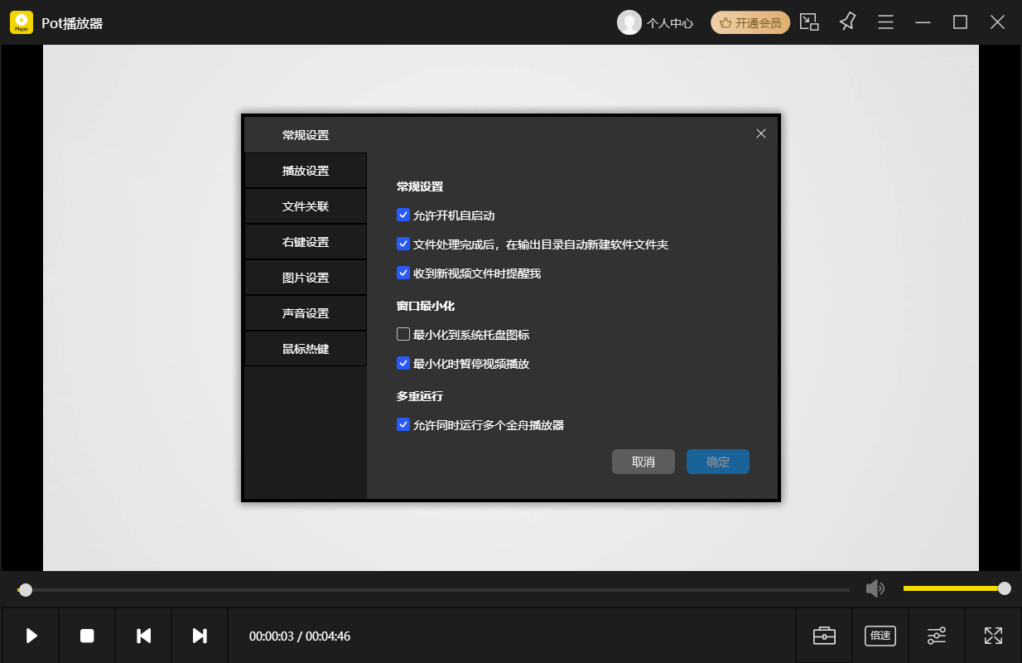Skip to the next video
The image size is (1022, 663).
pos(199,636)
